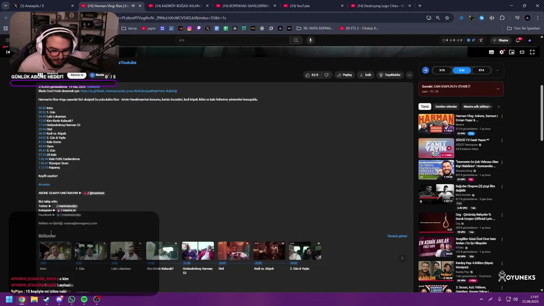Open the Ceg - Çürümüş Bahçeler video

point(436,223)
